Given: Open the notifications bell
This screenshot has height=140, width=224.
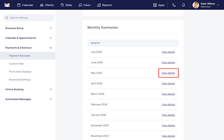Looking at the screenshot, I should pos(183,5).
